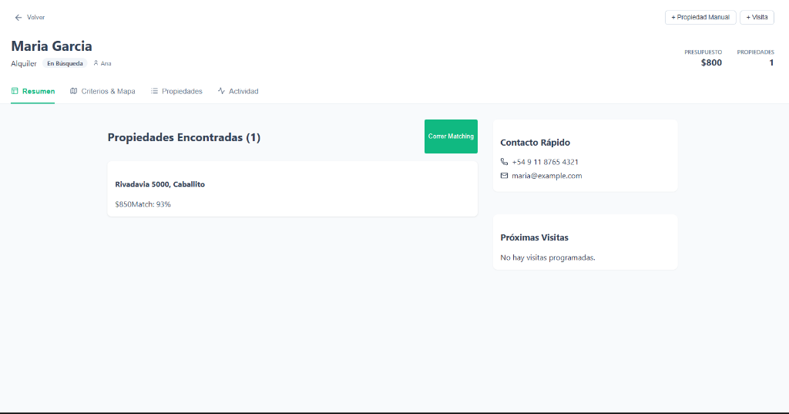
Task: Schedule a visit using + Visita button
Action: 757,17
